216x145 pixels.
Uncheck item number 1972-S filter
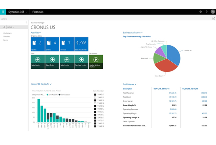(x=95, y=121)
